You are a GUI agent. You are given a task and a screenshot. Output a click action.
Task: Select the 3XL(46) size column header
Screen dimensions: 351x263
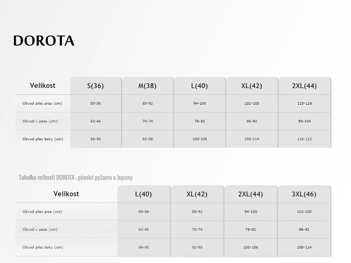[x=304, y=194]
